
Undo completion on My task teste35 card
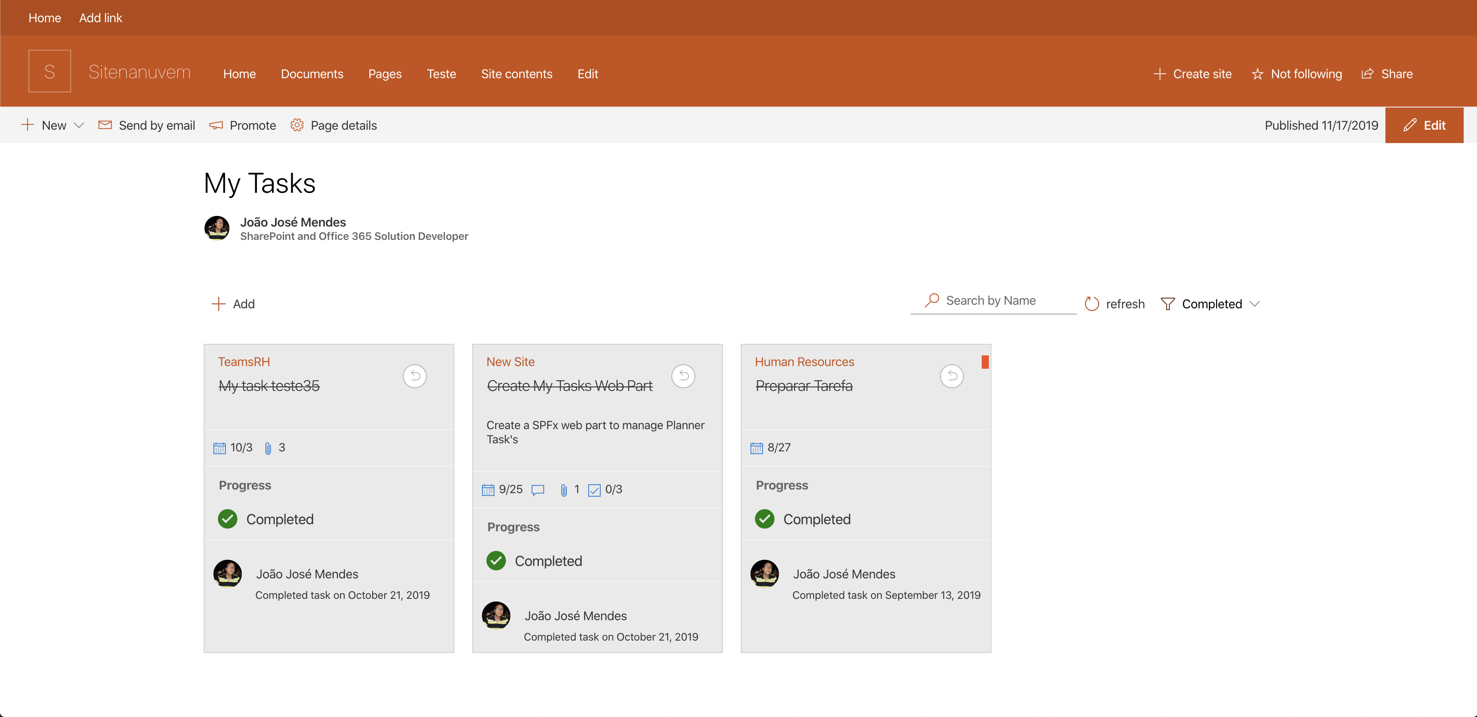415,376
